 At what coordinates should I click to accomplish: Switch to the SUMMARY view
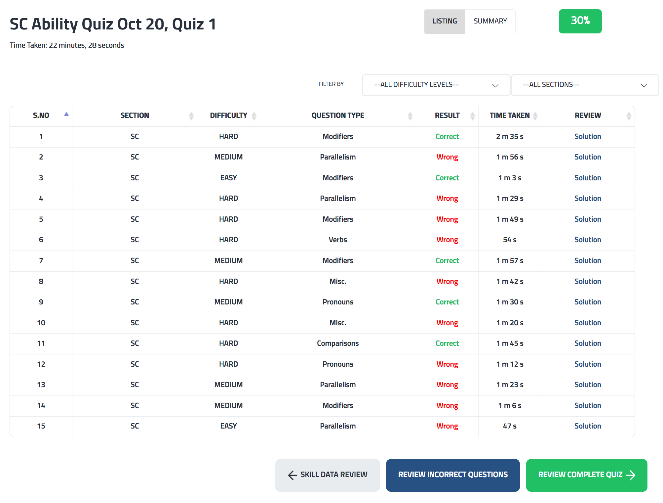point(490,22)
